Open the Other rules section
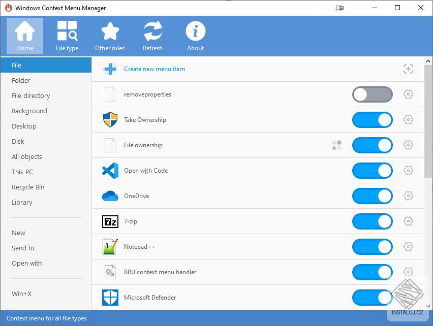 [x=110, y=36]
